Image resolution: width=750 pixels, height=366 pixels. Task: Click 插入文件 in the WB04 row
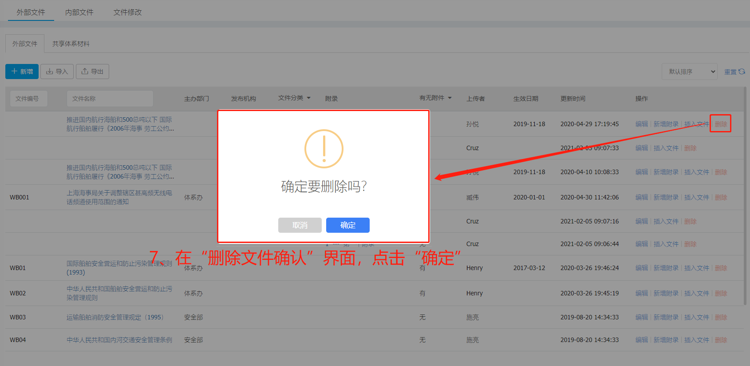pos(696,340)
